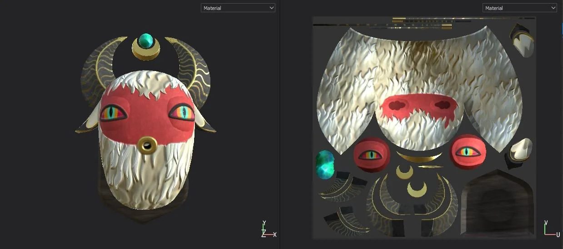The width and height of the screenshot is (563, 249).
Task: Click the XYZ axis gizmo in the 3D view
Action: coord(268,230)
